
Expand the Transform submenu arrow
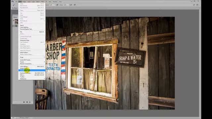pos(44,44)
